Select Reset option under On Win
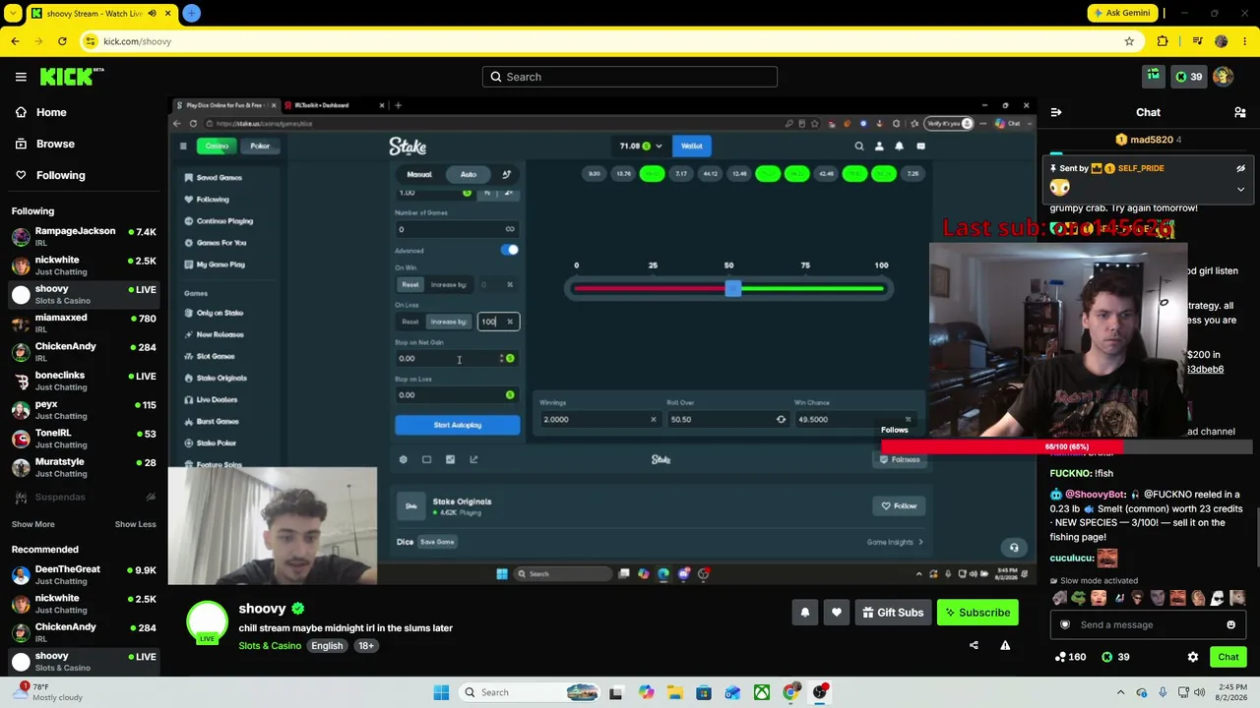The height and width of the screenshot is (708, 1260). pos(410,285)
